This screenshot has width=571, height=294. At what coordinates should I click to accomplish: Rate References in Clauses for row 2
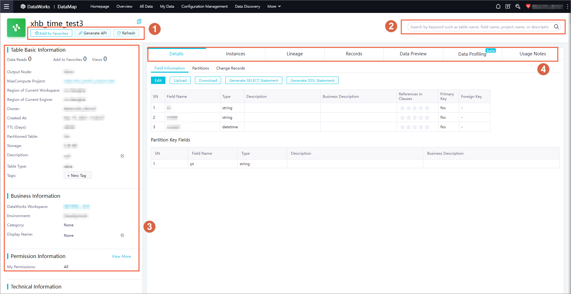pyautogui.click(x=414, y=117)
